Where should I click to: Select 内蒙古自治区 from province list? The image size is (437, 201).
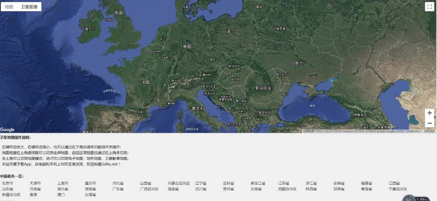[179, 184]
